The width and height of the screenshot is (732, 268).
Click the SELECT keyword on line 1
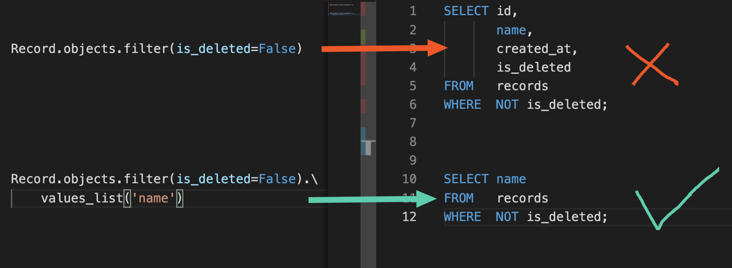[466, 11]
